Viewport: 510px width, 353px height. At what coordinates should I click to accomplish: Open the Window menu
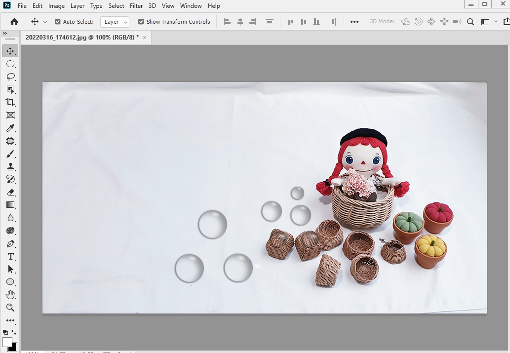coord(191,6)
